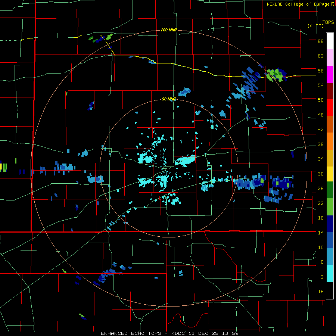Pick the black TH swatch at the legend bottom
The image size is (336, 336).
330,290
